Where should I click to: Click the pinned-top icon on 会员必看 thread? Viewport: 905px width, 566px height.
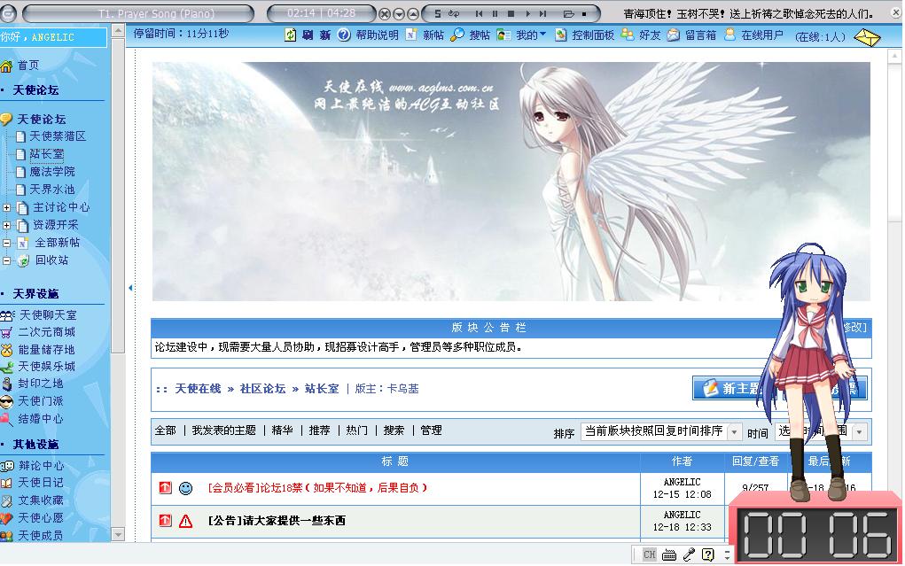165,487
